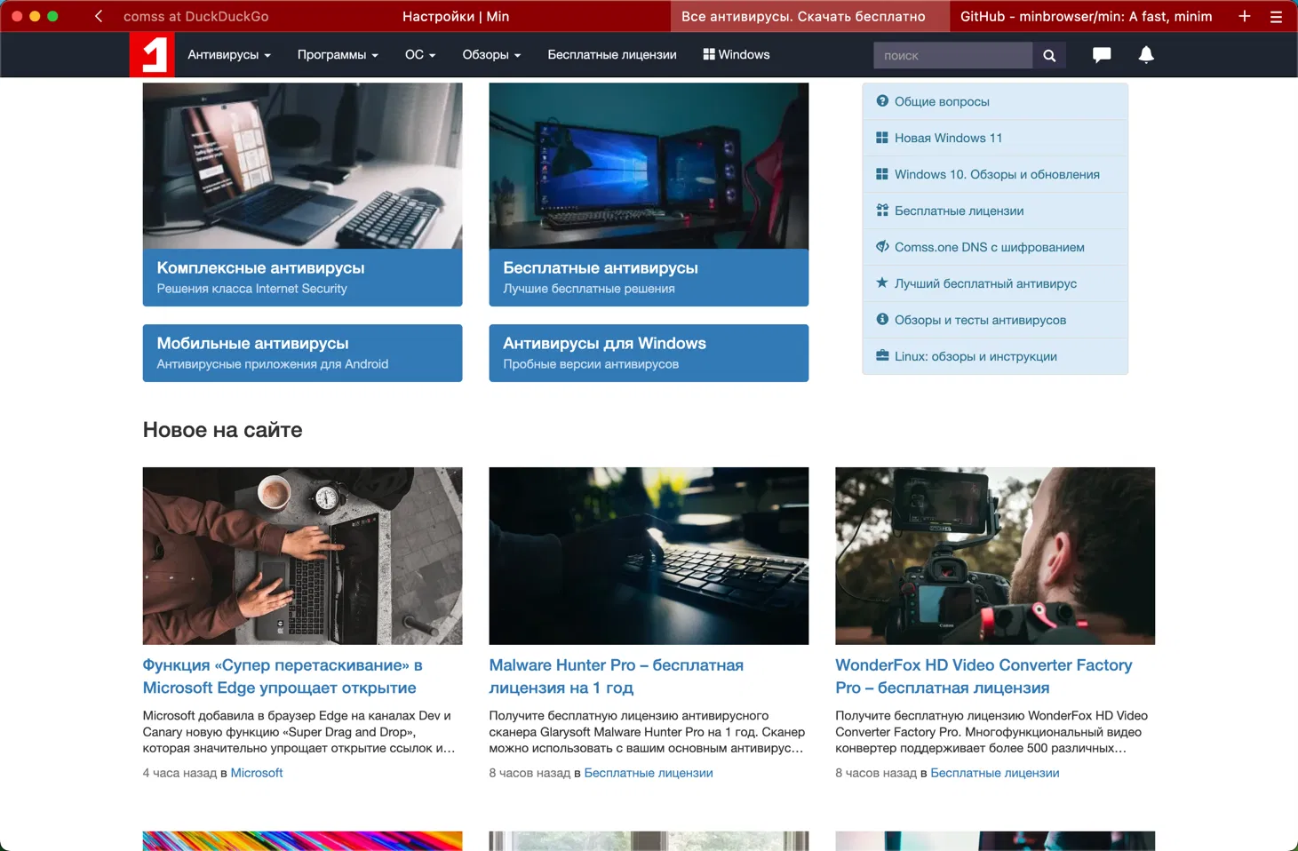Image resolution: width=1298 pixels, height=851 pixels.
Task: Open the Функция «Супер перетаскивание» article title
Action: (283, 676)
